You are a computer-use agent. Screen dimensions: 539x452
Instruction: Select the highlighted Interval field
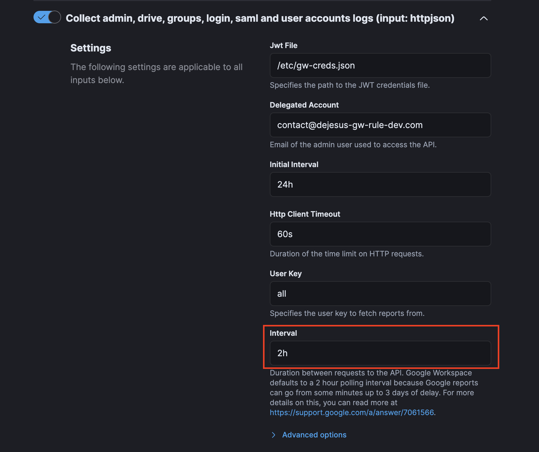click(x=380, y=353)
